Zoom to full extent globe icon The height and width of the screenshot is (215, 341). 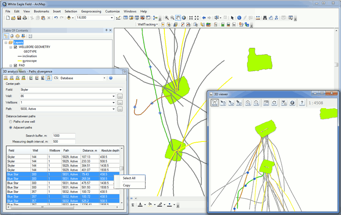coord(184,18)
